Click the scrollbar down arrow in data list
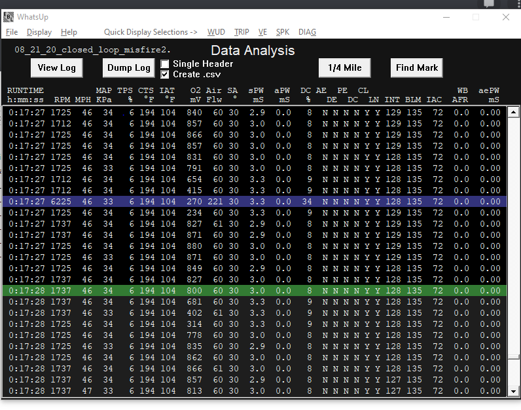 (x=513, y=391)
